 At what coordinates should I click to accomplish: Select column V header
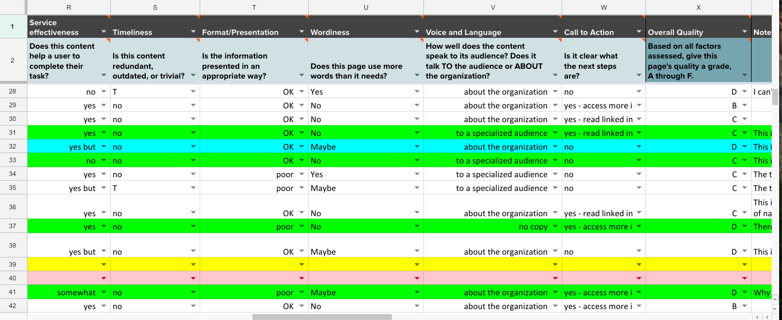click(x=492, y=7)
